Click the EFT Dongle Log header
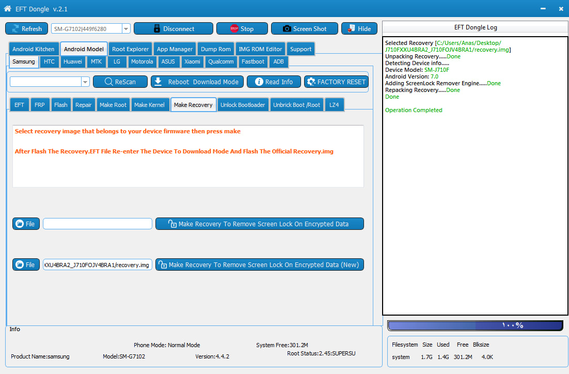Viewport: 569px width, 374px height. point(476,27)
